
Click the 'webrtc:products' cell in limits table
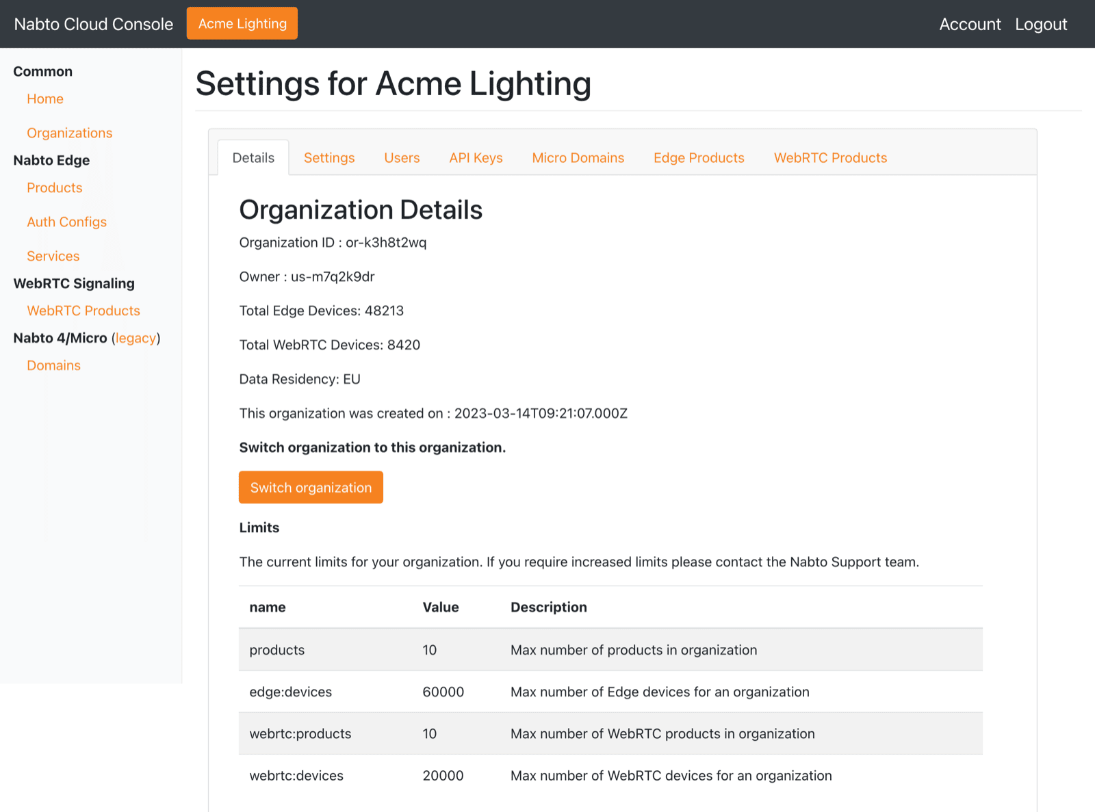pos(300,733)
